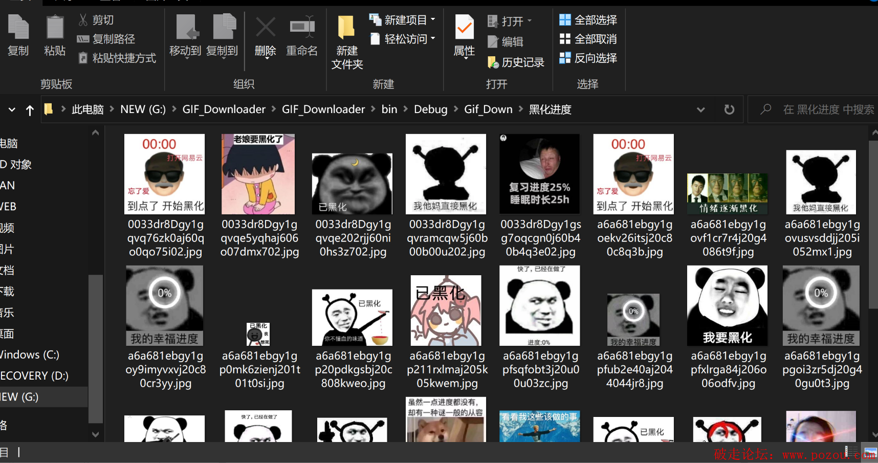Create a New folder (新建文件夹)
Image resolution: width=878 pixels, height=463 pixels.
[347, 42]
